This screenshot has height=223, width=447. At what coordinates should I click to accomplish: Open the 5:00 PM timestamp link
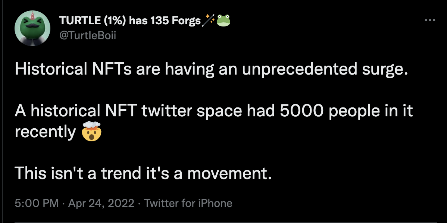click(x=37, y=203)
